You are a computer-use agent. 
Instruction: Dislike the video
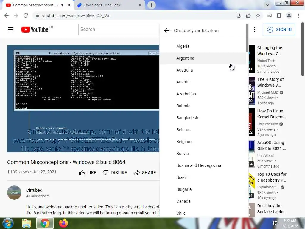(115, 173)
